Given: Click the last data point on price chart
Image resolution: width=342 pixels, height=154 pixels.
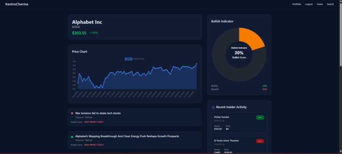Looking at the screenshot, I should pos(196,64).
